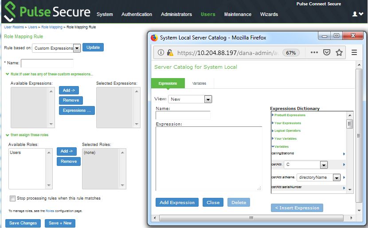Click Add -> for expressions
Screen dimensions: 368x228
[69, 90]
